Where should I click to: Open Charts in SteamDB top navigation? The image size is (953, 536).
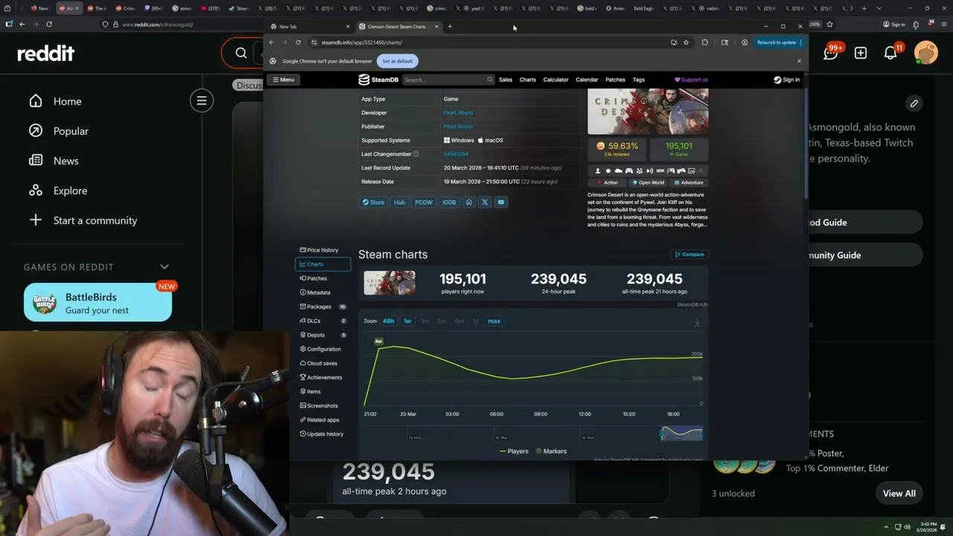click(528, 80)
